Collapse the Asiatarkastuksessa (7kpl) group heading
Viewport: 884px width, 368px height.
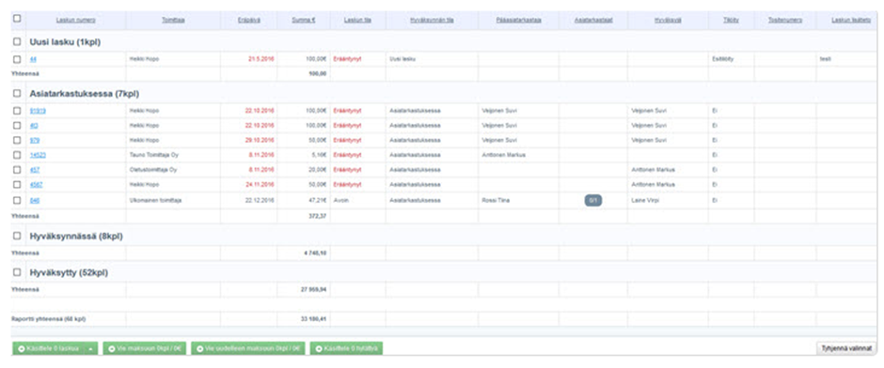[x=84, y=93]
